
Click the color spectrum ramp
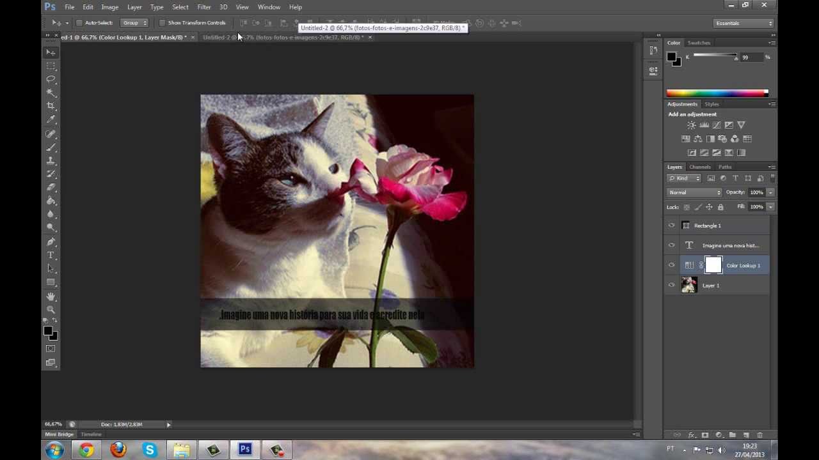click(x=717, y=93)
